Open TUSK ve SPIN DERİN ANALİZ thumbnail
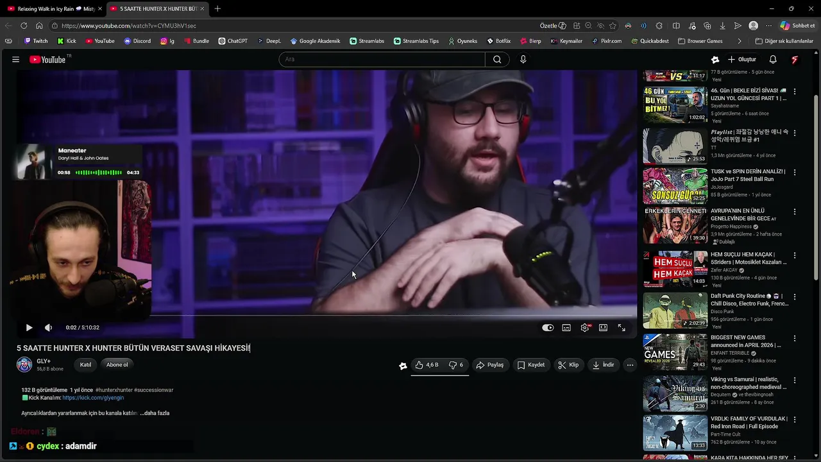The width and height of the screenshot is (821, 462). [675, 185]
